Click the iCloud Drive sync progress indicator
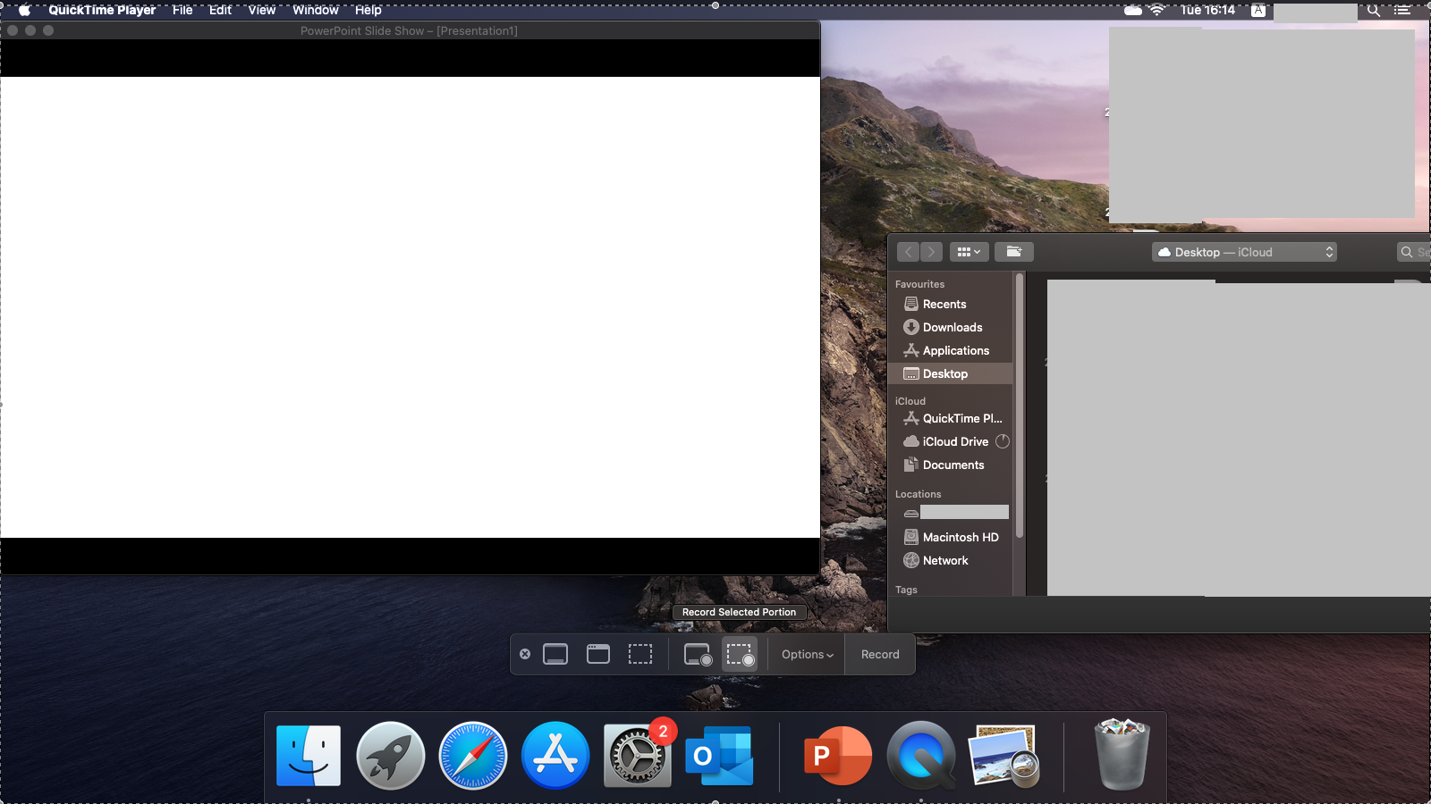This screenshot has height=804, width=1431. coord(1003,441)
